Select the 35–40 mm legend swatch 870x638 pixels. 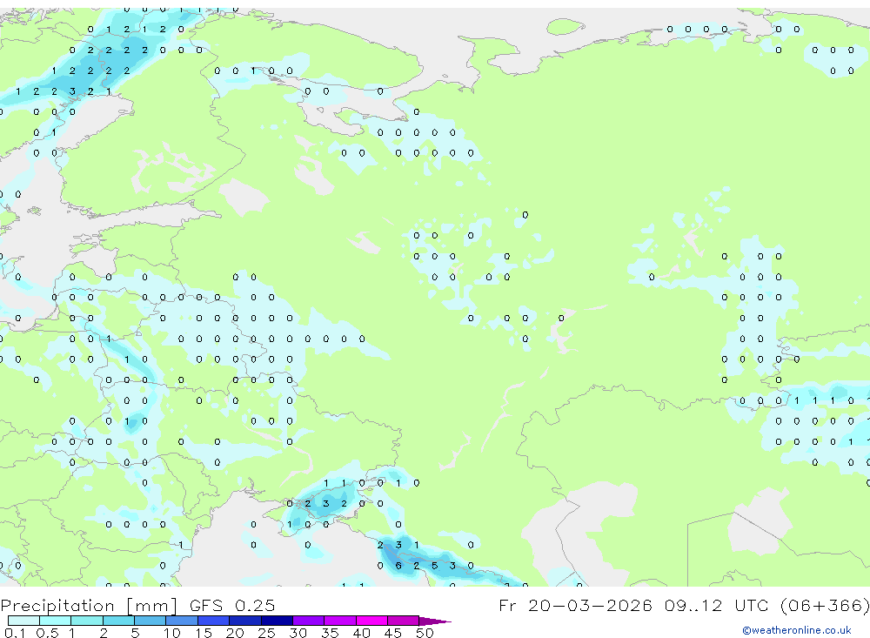coord(340,621)
